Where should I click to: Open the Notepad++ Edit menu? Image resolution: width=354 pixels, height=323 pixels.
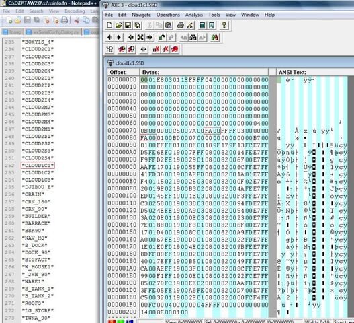point(19,11)
